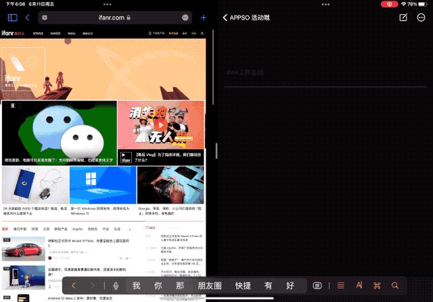Tap the Wi-Fi status icon
The width and height of the screenshot is (433, 302).
pyautogui.click(x=403, y=4)
